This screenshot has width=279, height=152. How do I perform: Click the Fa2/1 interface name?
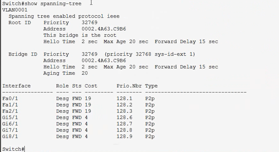pyautogui.click(x=10, y=111)
